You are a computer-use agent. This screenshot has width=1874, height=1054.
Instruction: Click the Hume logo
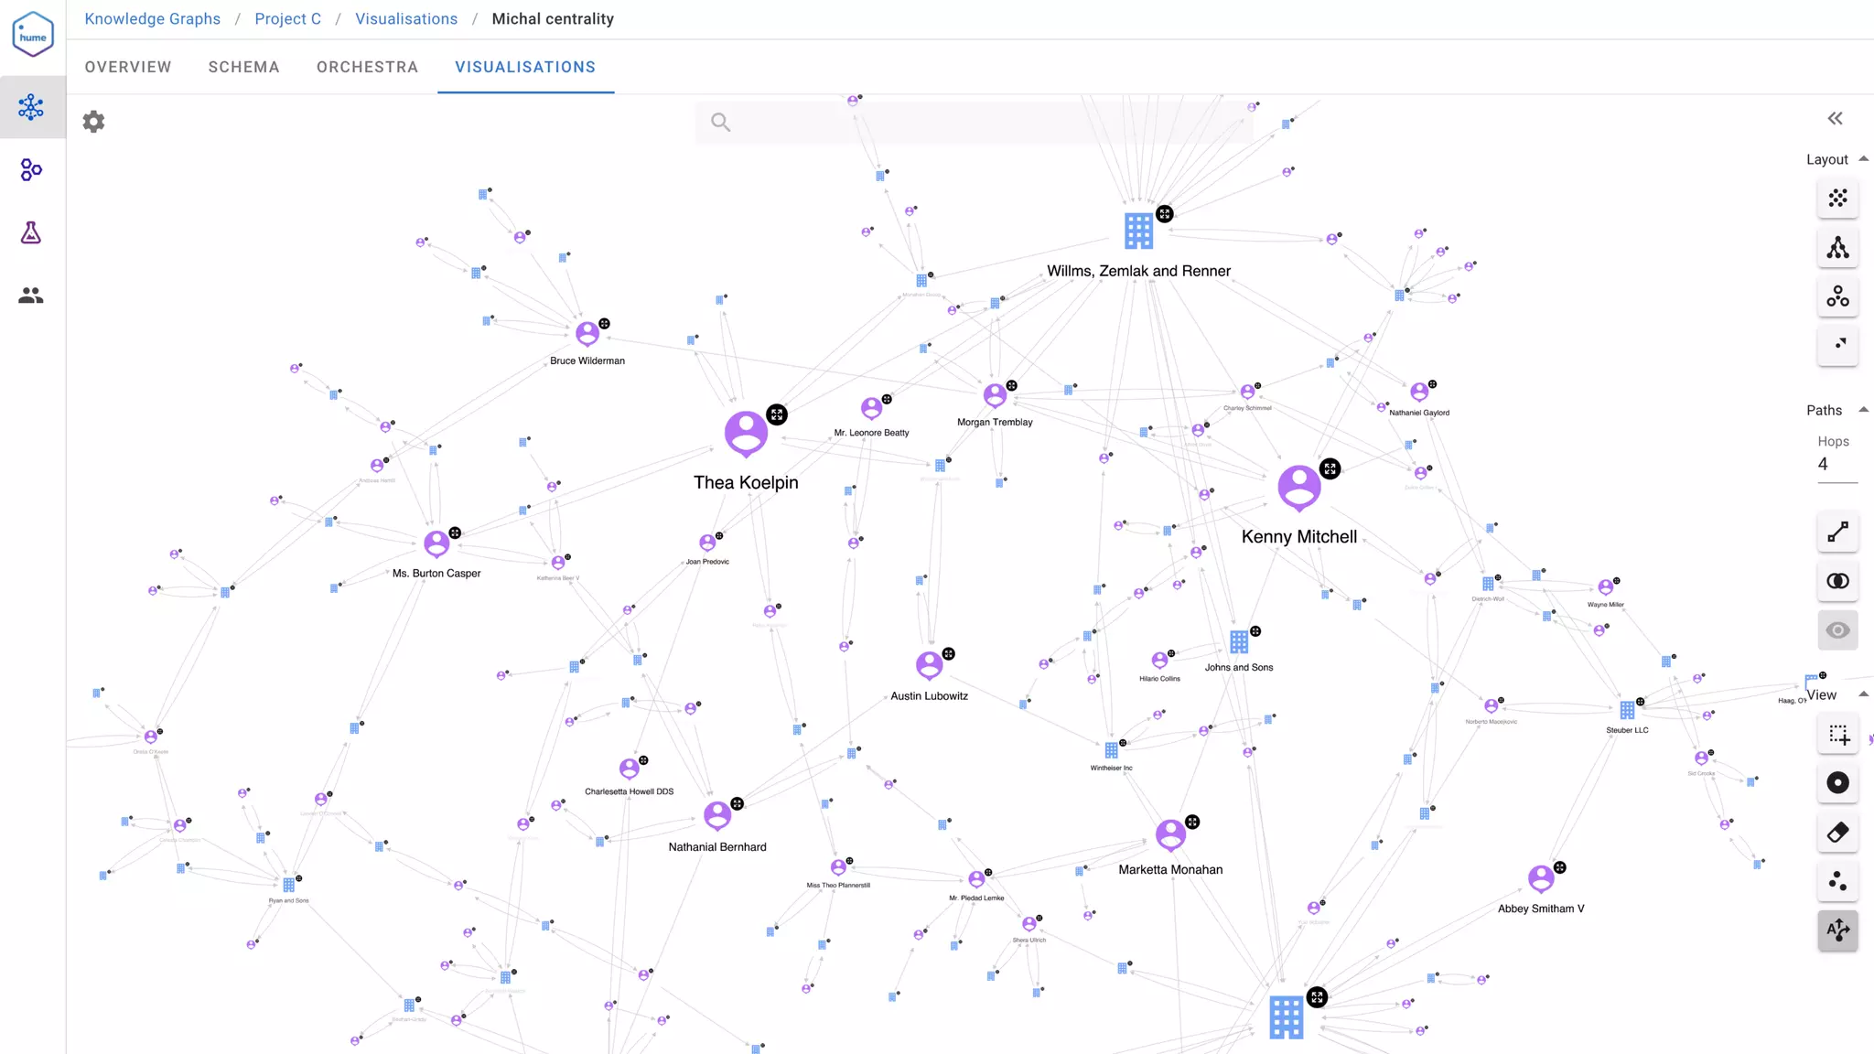33,35
